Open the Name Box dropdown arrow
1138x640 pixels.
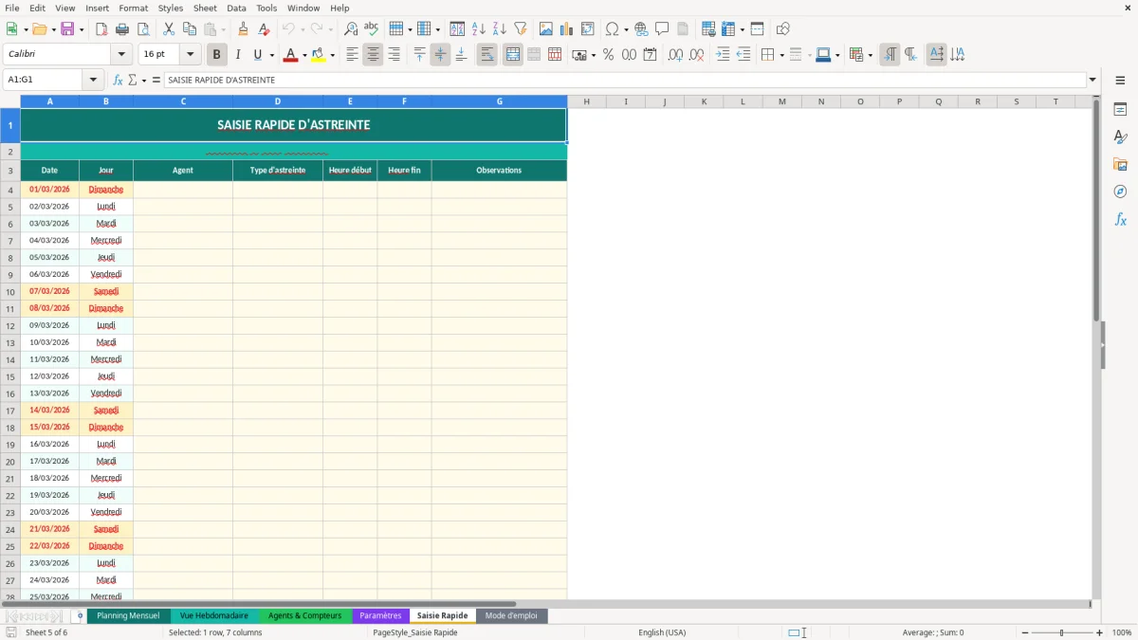93,80
